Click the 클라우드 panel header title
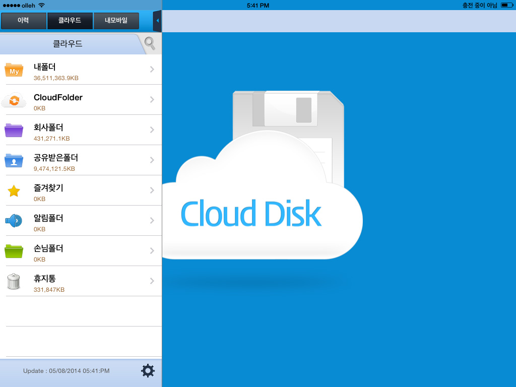Image resolution: width=516 pixels, height=387 pixels. [x=68, y=44]
